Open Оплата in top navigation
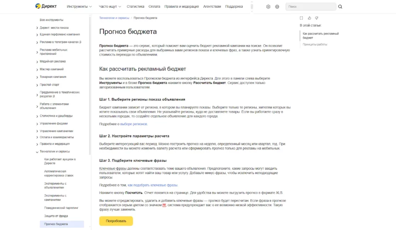 pyautogui.click(x=154, y=7)
